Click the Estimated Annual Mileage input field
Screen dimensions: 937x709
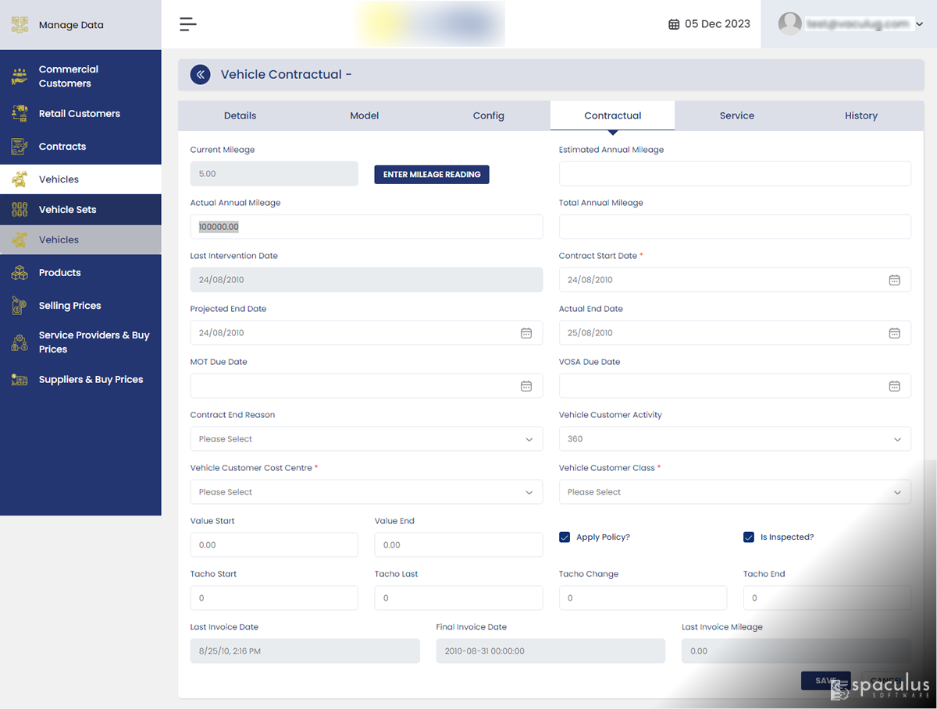coord(734,174)
